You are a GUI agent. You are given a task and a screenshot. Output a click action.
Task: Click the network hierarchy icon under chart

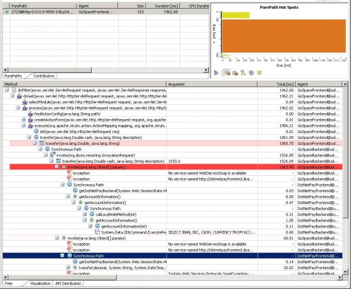(243, 73)
